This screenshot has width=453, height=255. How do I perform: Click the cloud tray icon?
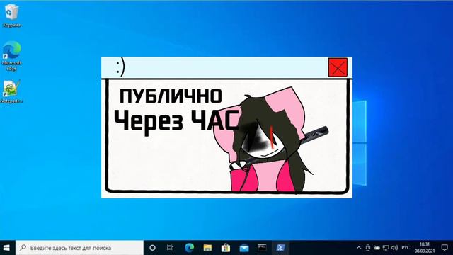(x=377, y=248)
